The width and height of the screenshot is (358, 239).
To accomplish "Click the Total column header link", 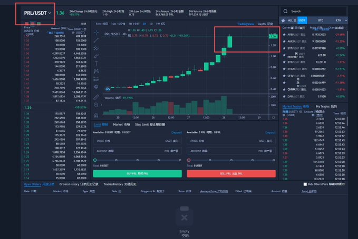I will [x=309, y=191].
